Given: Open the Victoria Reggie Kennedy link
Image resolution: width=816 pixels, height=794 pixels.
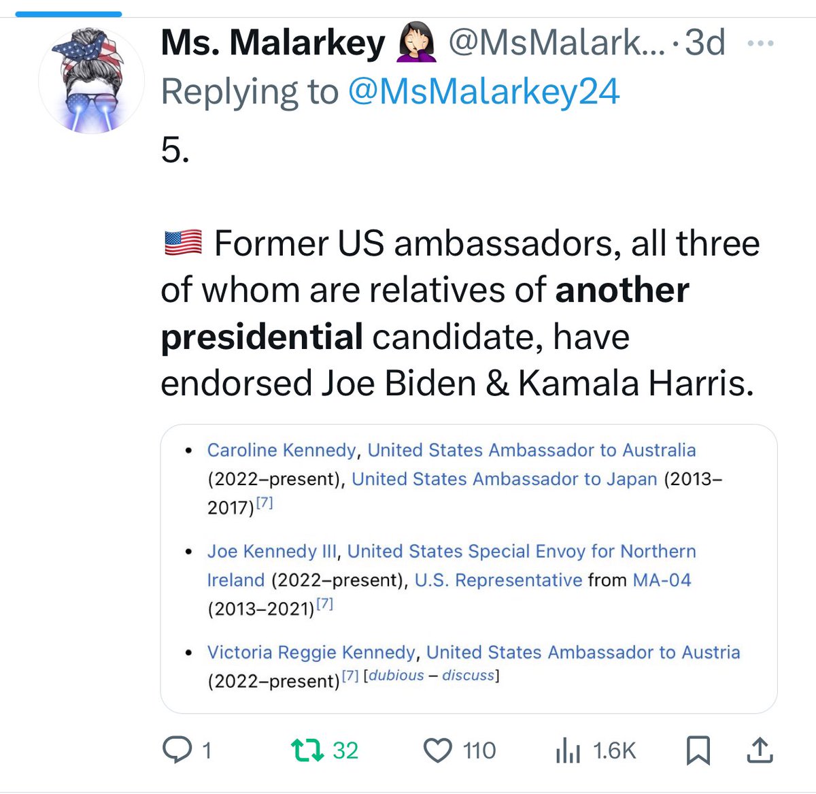Looking at the screenshot, I should point(311,652).
